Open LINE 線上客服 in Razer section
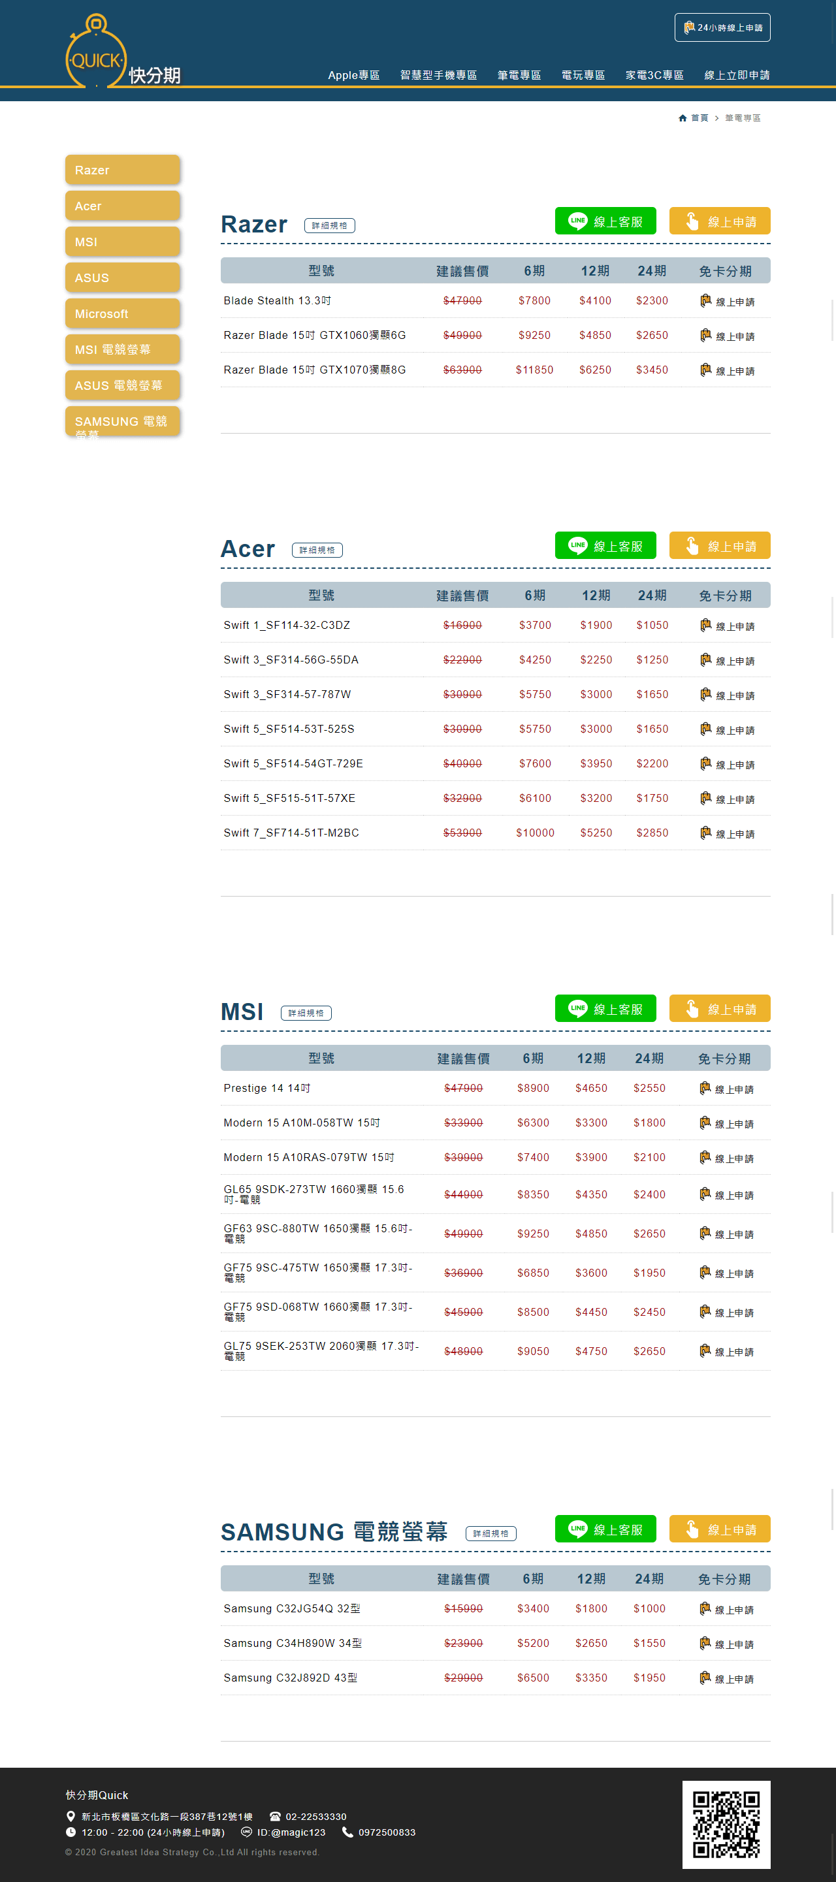Image resolution: width=836 pixels, height=1882 pixels. pos(605,221)
